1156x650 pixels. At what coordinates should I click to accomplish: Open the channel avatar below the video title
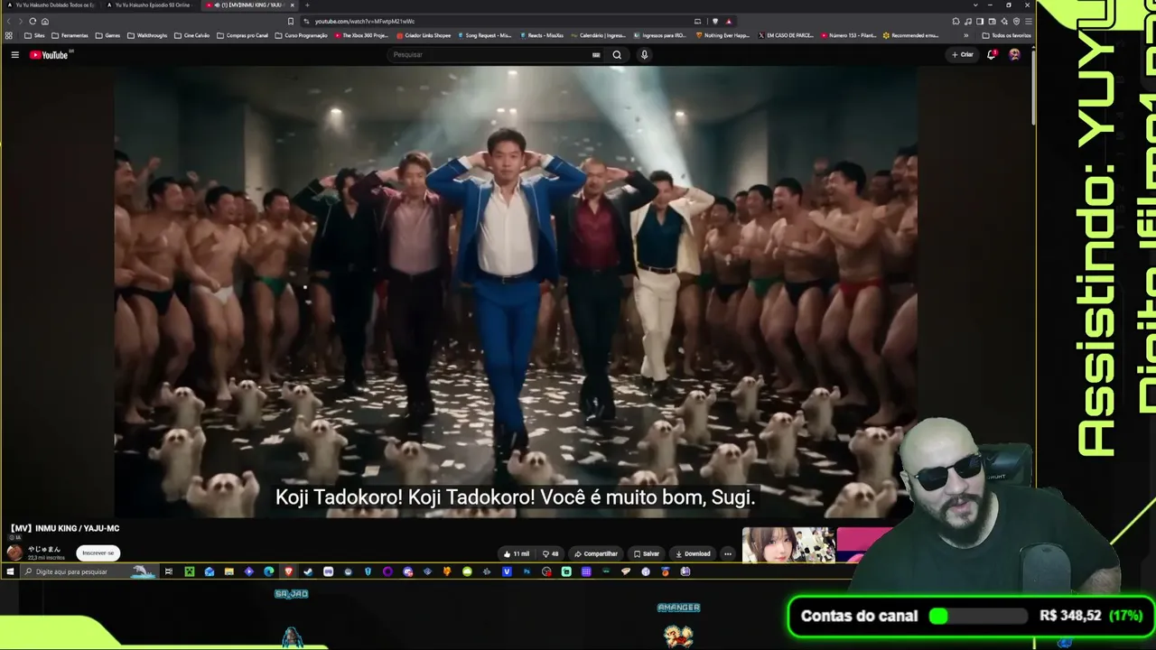(14, 552)
